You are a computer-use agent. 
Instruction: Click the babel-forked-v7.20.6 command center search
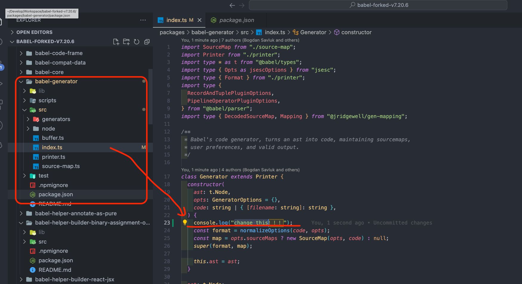pyautogui.click(x=378, y=5)
